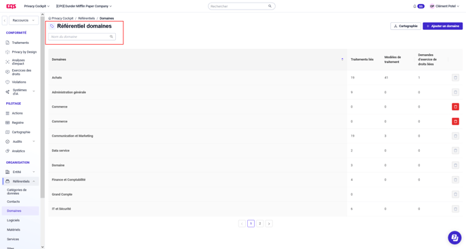
Task: Select Logiciels under Référentiels
Action: click(x=13, y=220)
